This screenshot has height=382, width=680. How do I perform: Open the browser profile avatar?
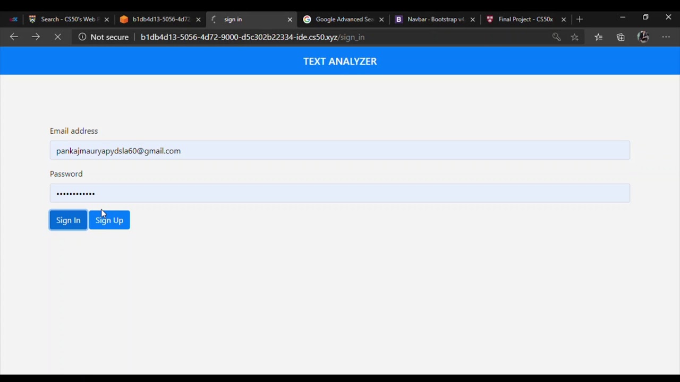[x=643, y=37]
